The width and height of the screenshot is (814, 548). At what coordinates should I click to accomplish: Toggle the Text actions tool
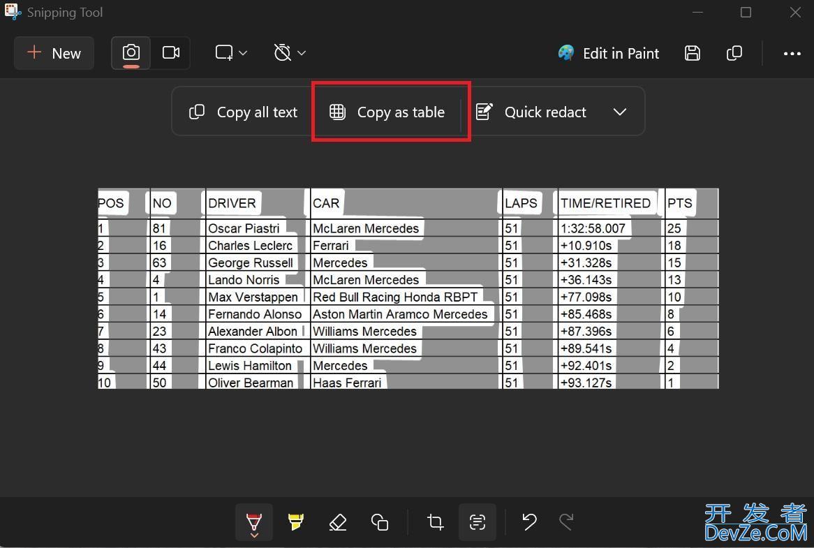(477, 522)
